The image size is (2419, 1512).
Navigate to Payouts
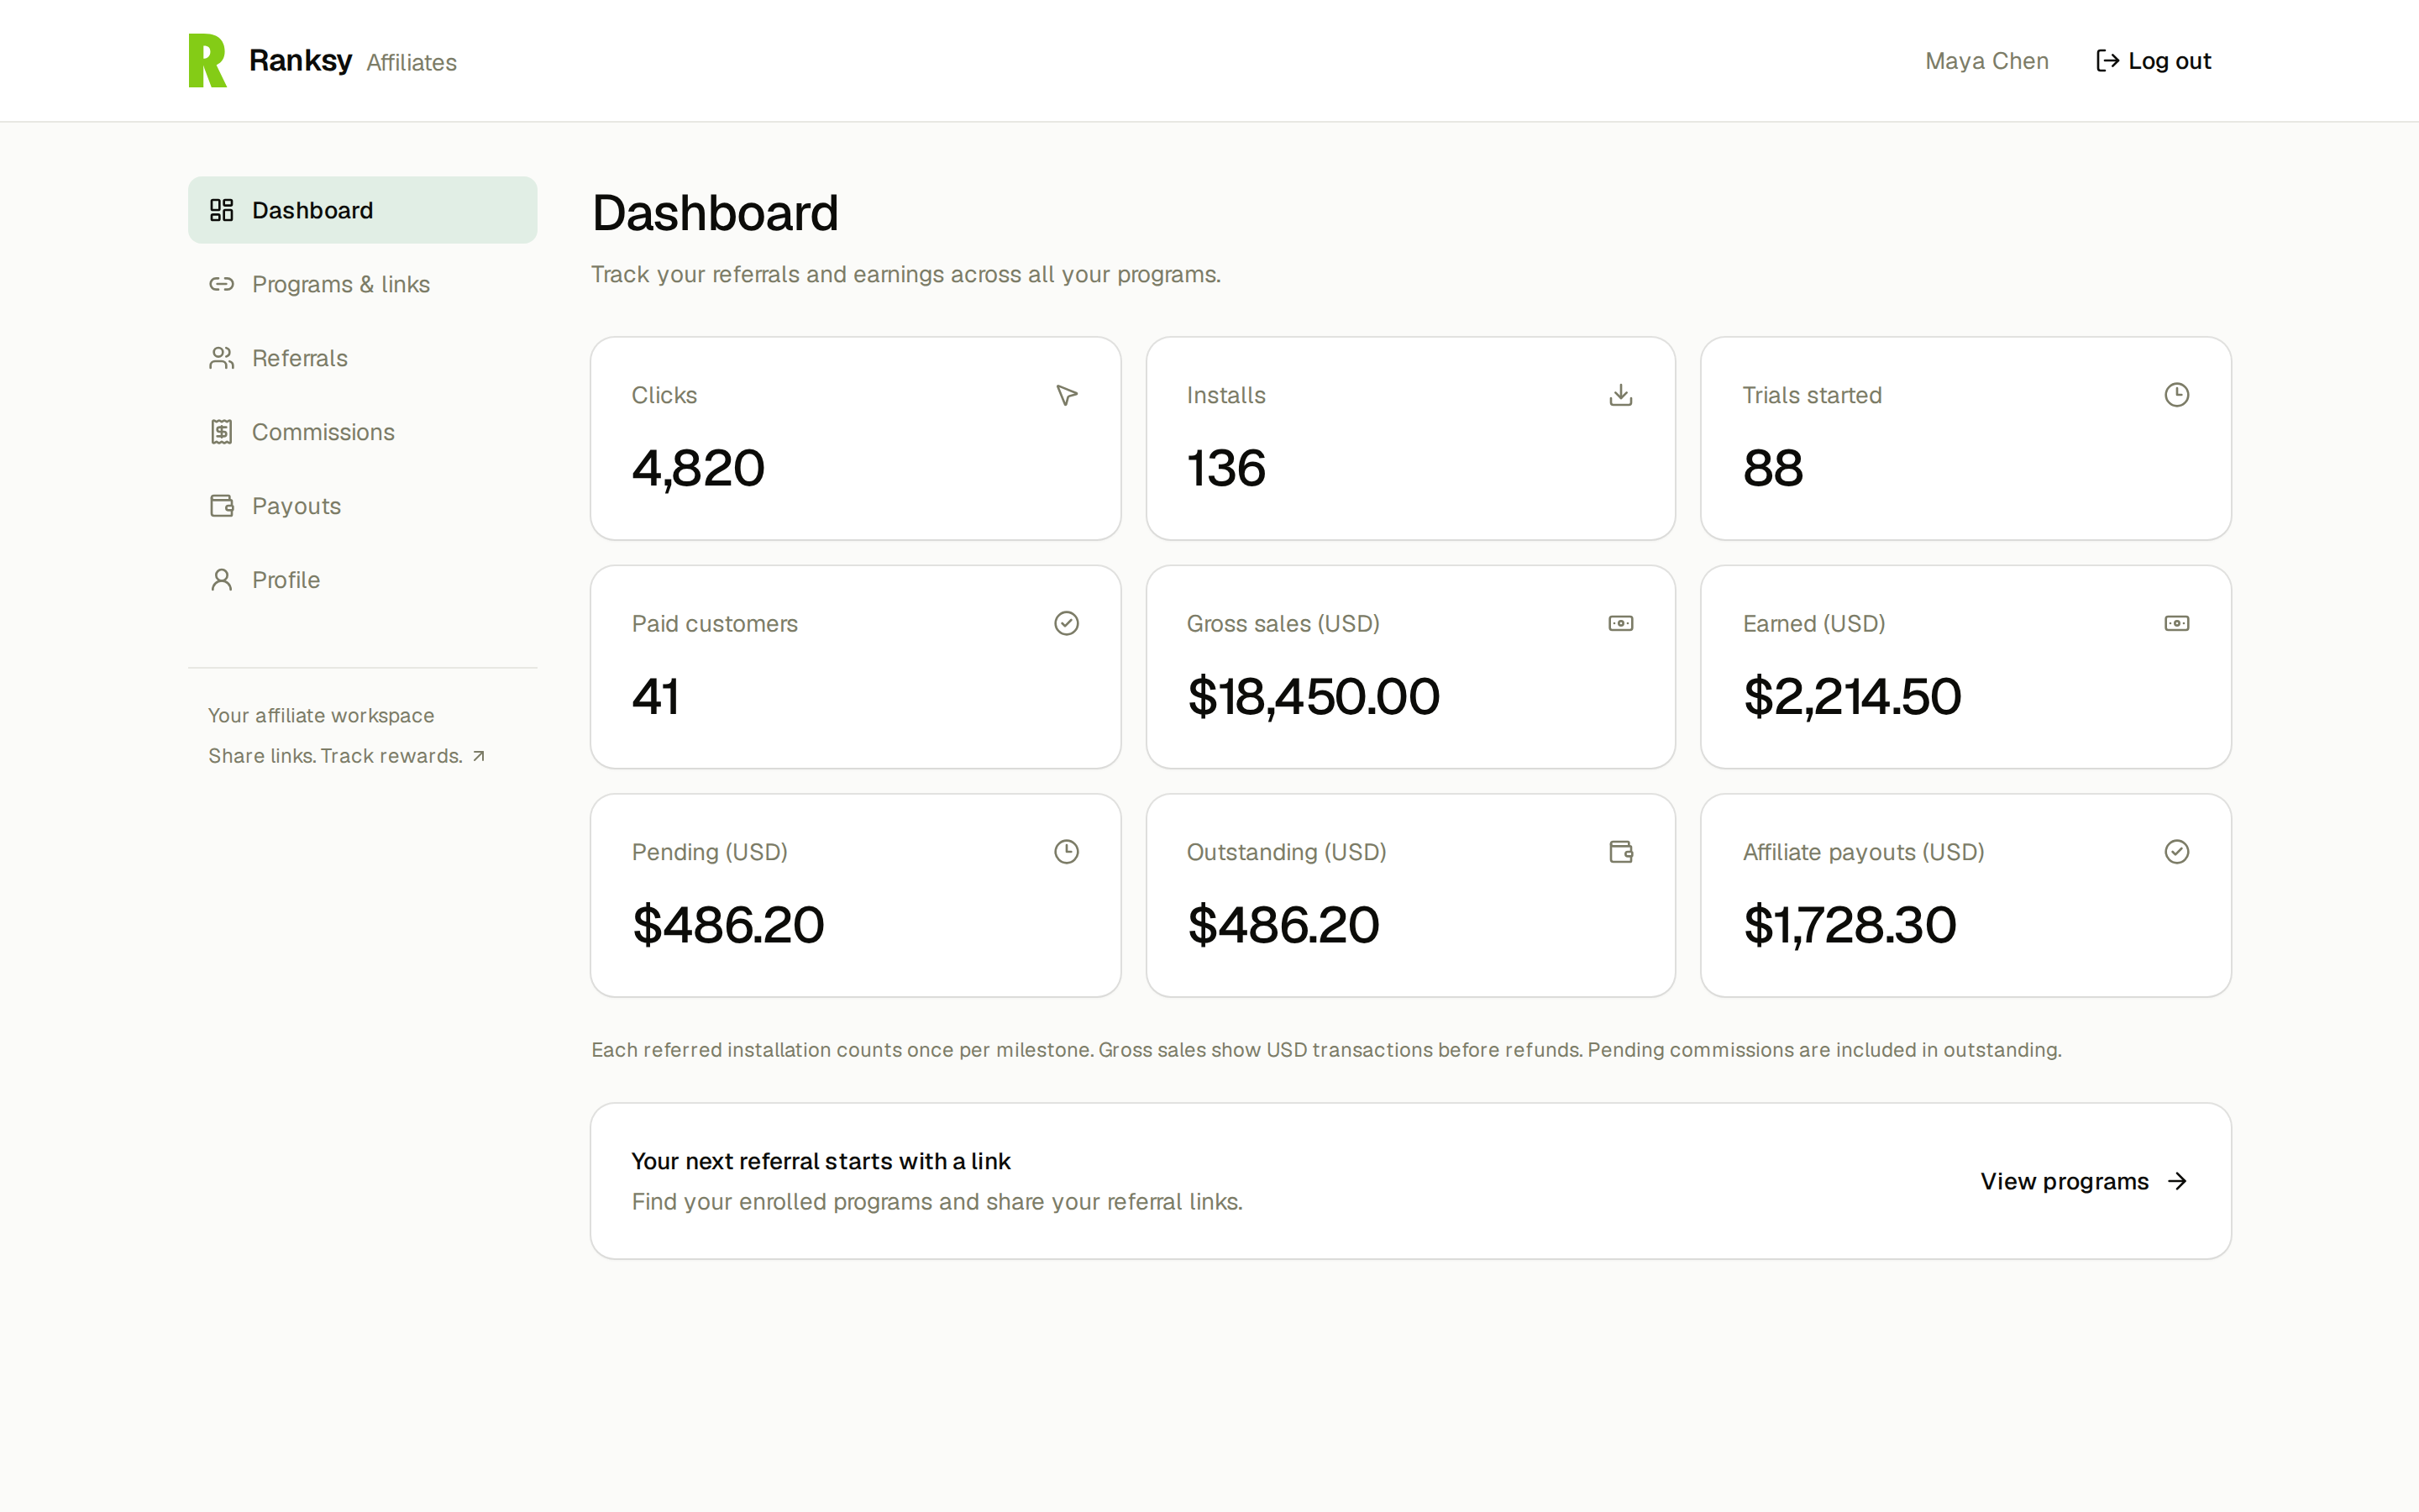pos(362,506)
